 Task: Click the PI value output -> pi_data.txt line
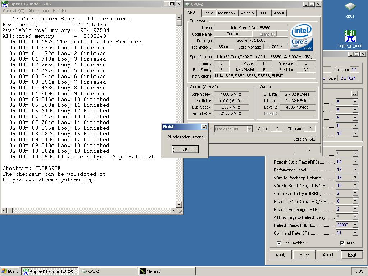coord(82,157)
